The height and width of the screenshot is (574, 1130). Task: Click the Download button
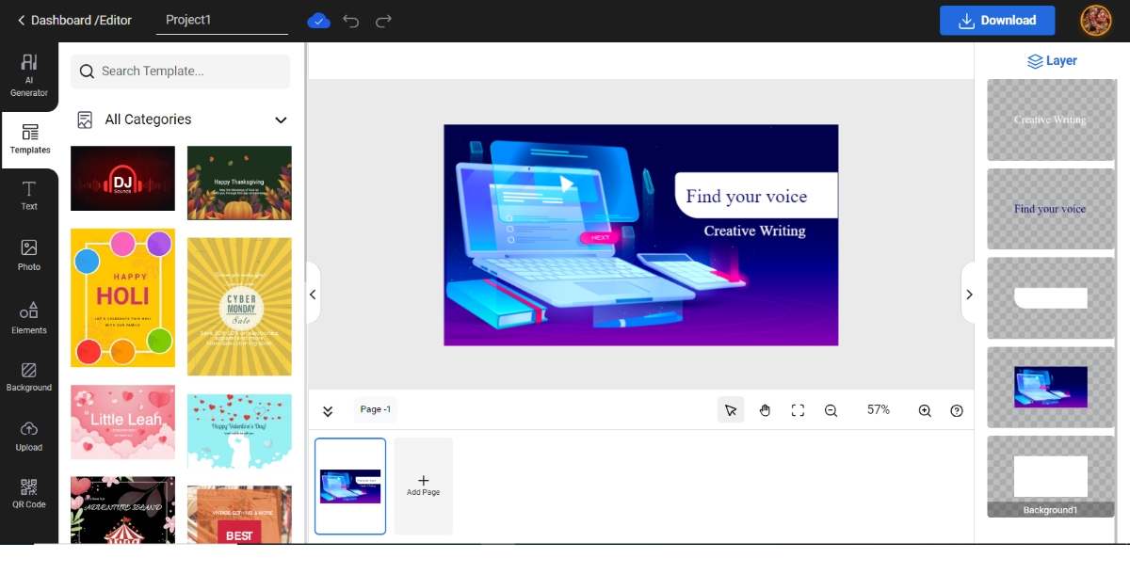997,20
